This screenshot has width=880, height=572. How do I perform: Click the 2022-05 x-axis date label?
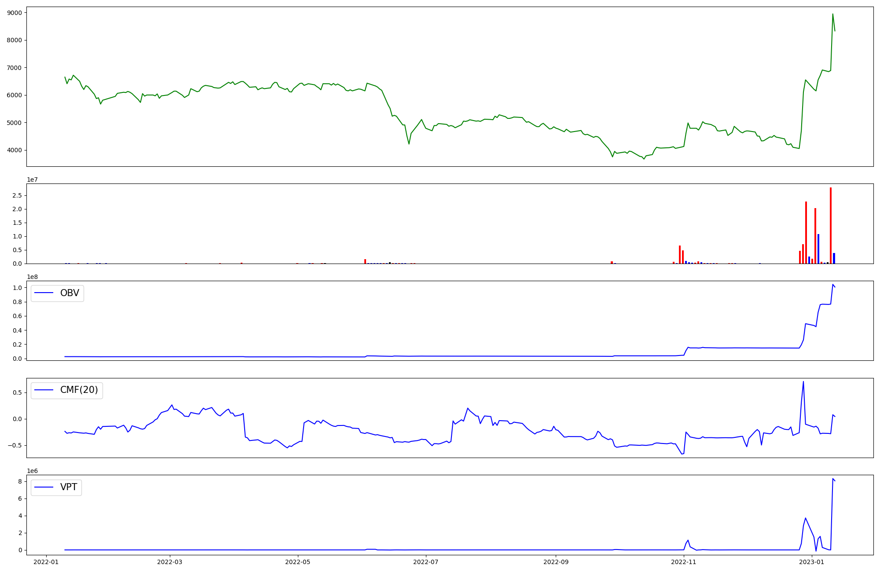298,562
